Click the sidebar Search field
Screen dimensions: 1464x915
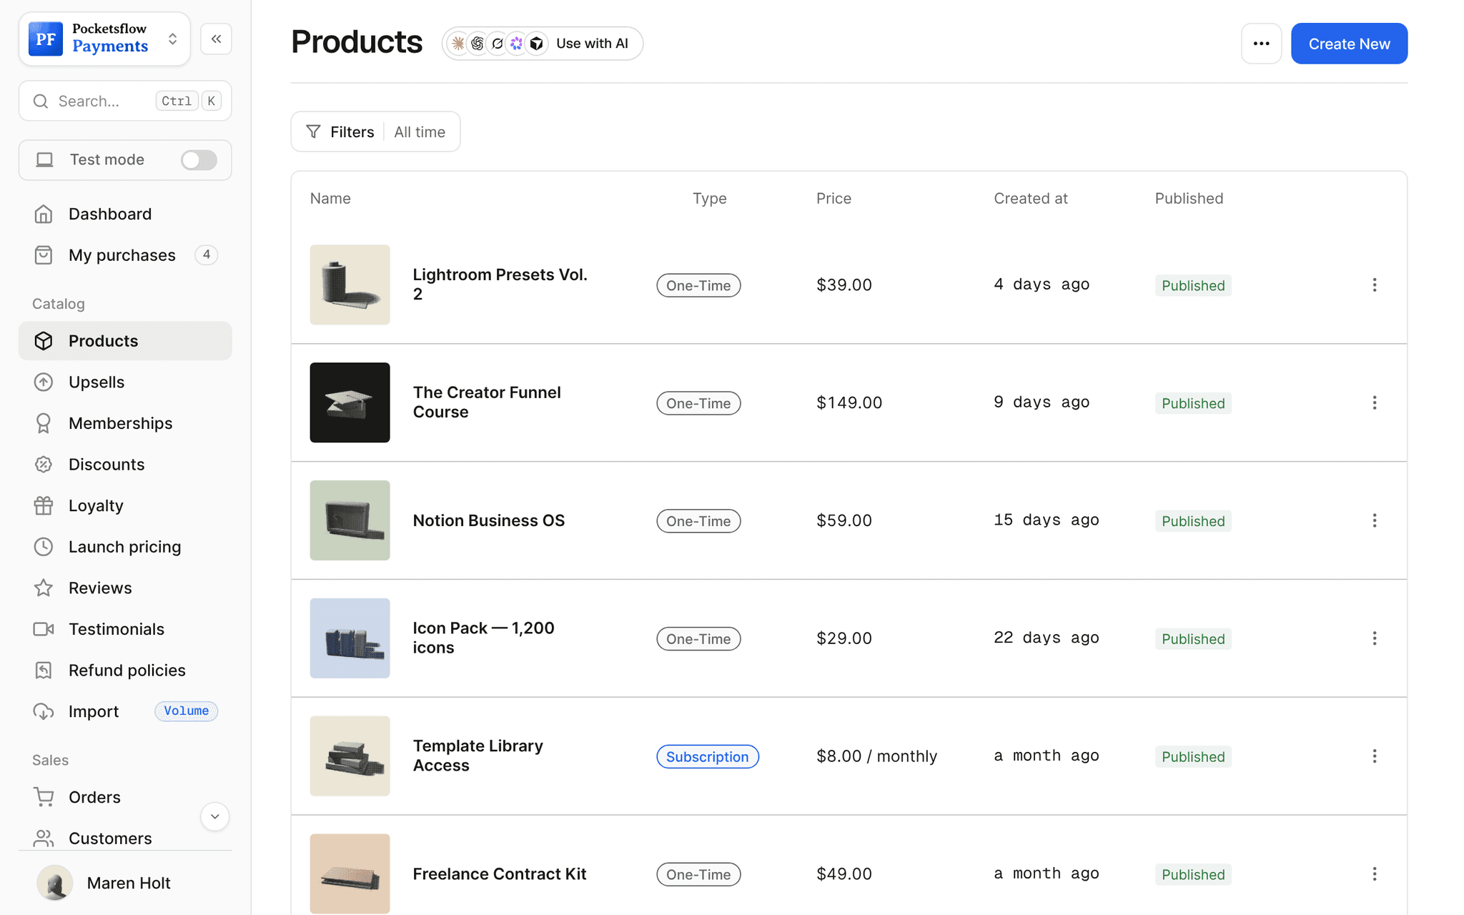coord(125,101)
